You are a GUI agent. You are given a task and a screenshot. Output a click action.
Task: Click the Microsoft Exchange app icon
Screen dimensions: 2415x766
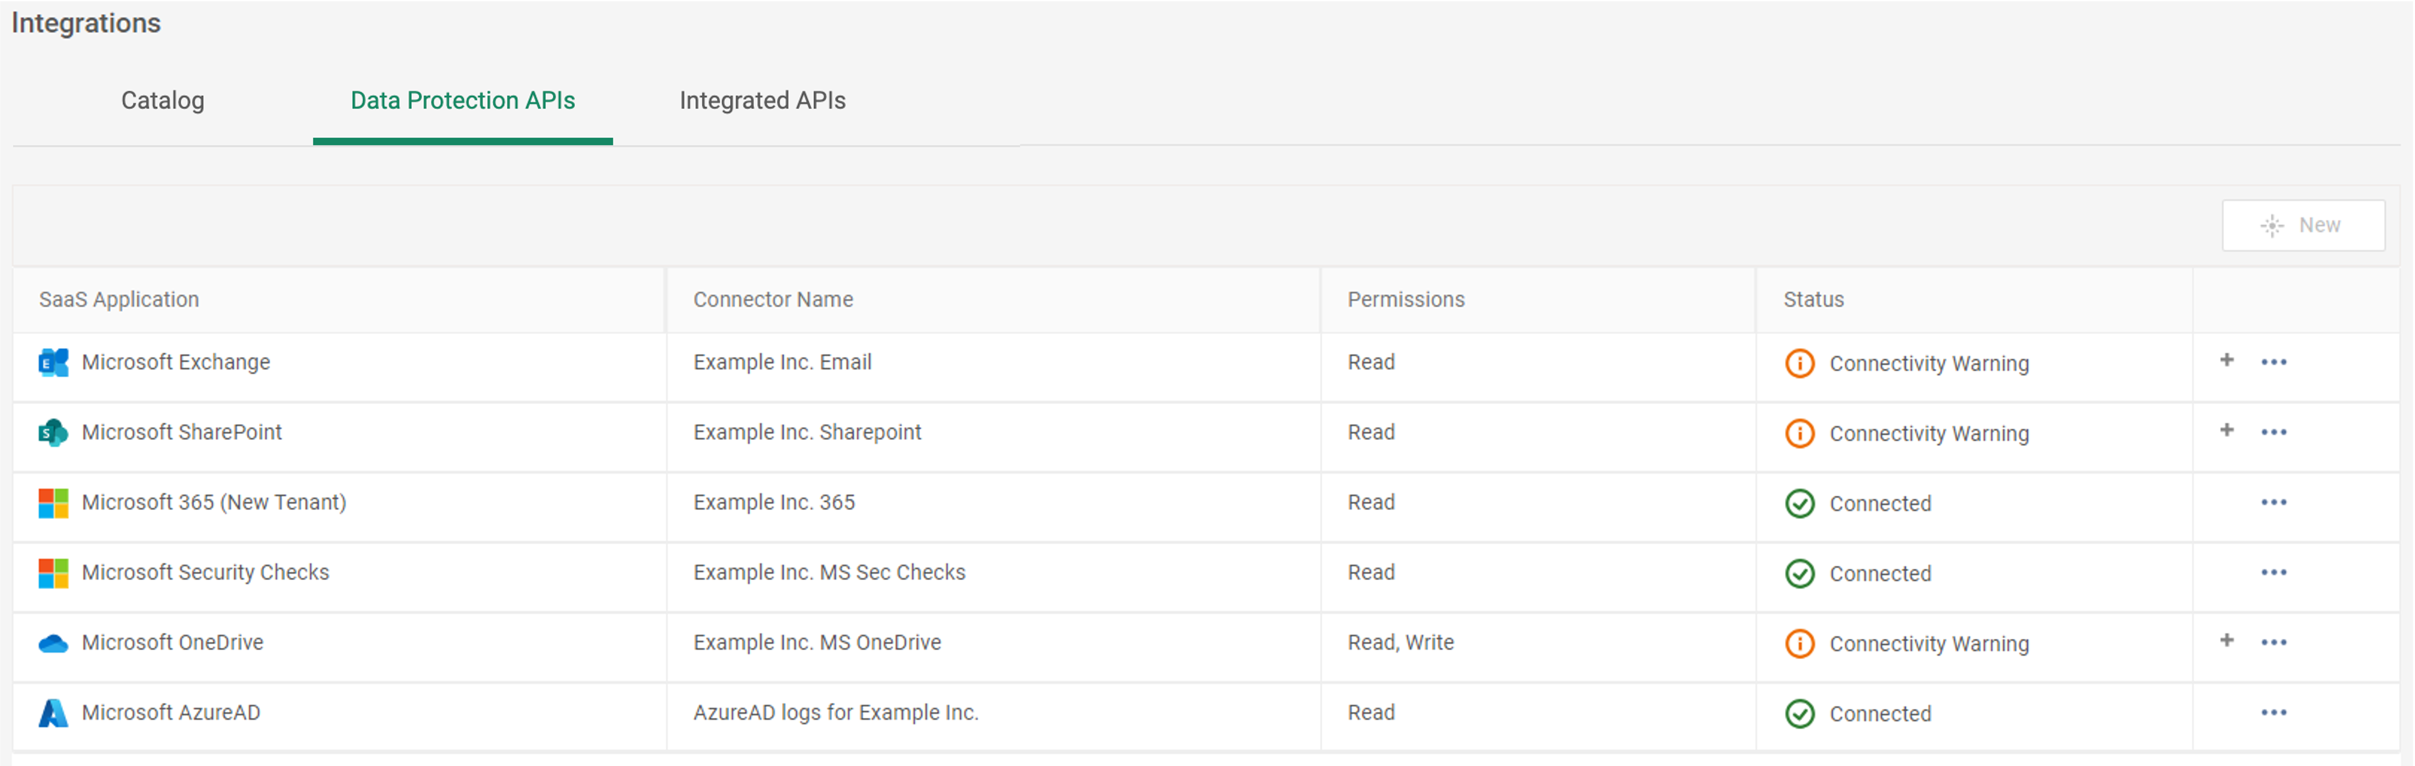[53, 363]
